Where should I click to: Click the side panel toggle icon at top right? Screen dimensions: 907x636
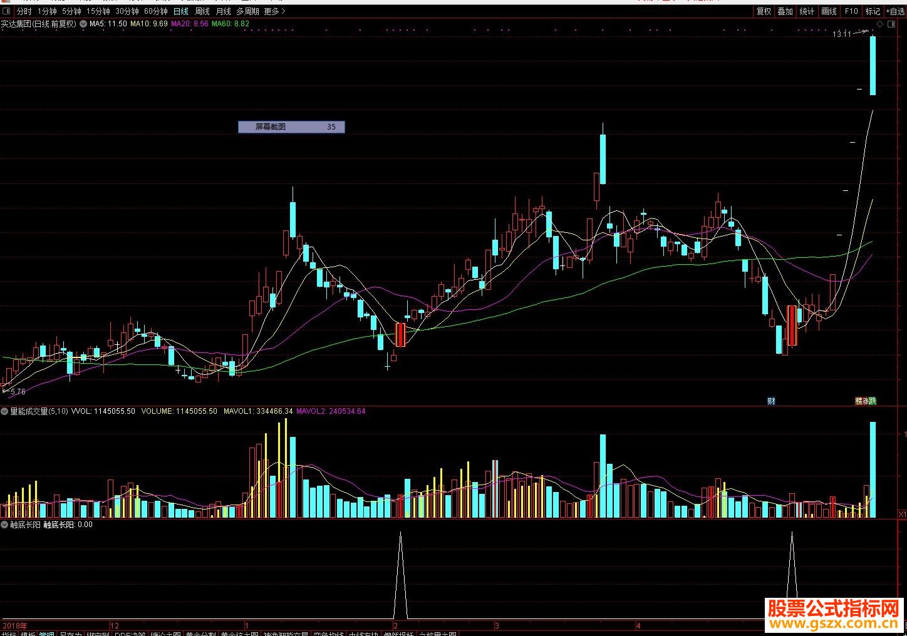point(892,24)
